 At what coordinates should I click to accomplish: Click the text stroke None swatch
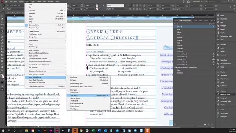[x=97, y=9]
